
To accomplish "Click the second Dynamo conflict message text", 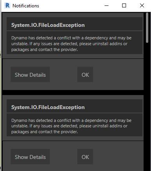I will 71,126.
